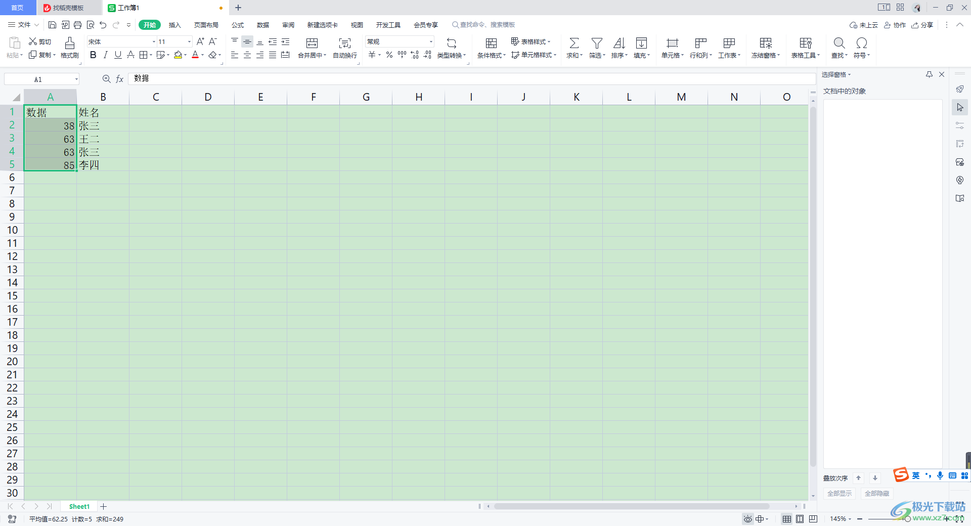
Task: Decrease indent icon
Action: (273, 41)
